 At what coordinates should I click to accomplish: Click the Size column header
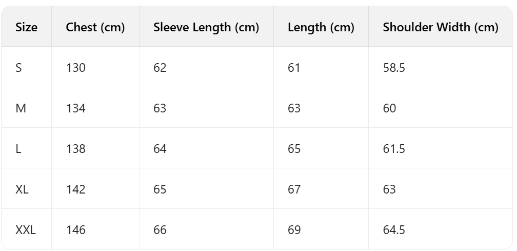tap(27, 27)
